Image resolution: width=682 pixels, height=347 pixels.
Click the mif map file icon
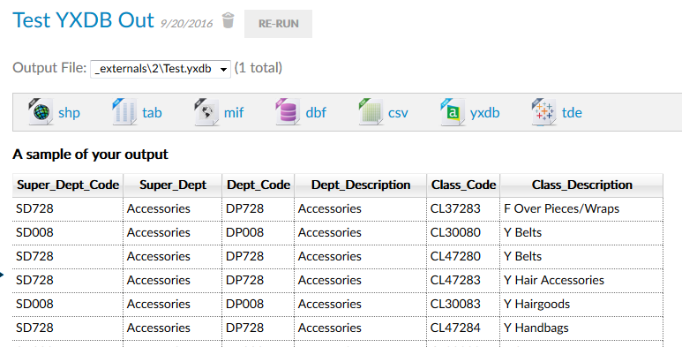pos(206,112)
